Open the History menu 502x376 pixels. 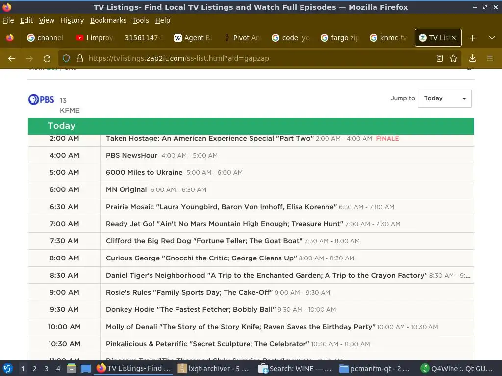click(73, 20)
